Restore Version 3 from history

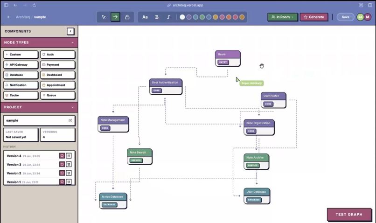click(x=62, y=165)
